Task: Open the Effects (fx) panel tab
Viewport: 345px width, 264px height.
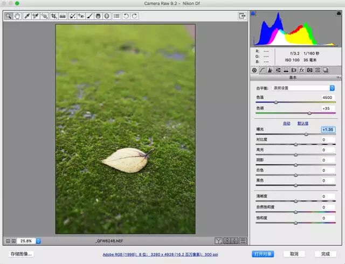Action: coord(302,70)
